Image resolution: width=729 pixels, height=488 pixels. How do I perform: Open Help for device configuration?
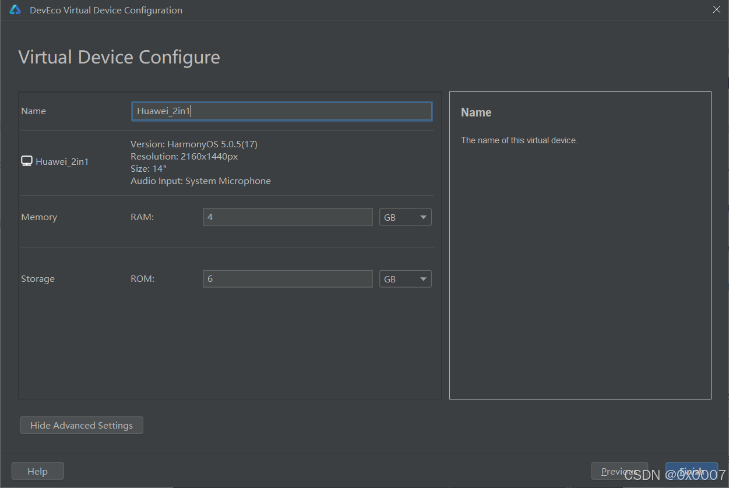coord(37,471)
